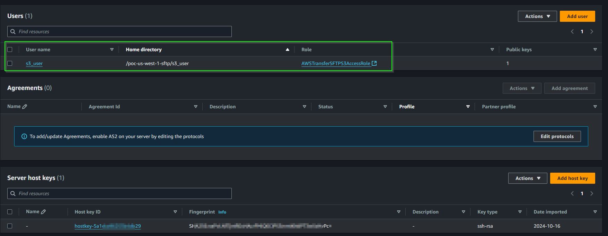The image size is (608, 236).
Task: Sort the Partner profile column arrow
Action: (595, 107)
